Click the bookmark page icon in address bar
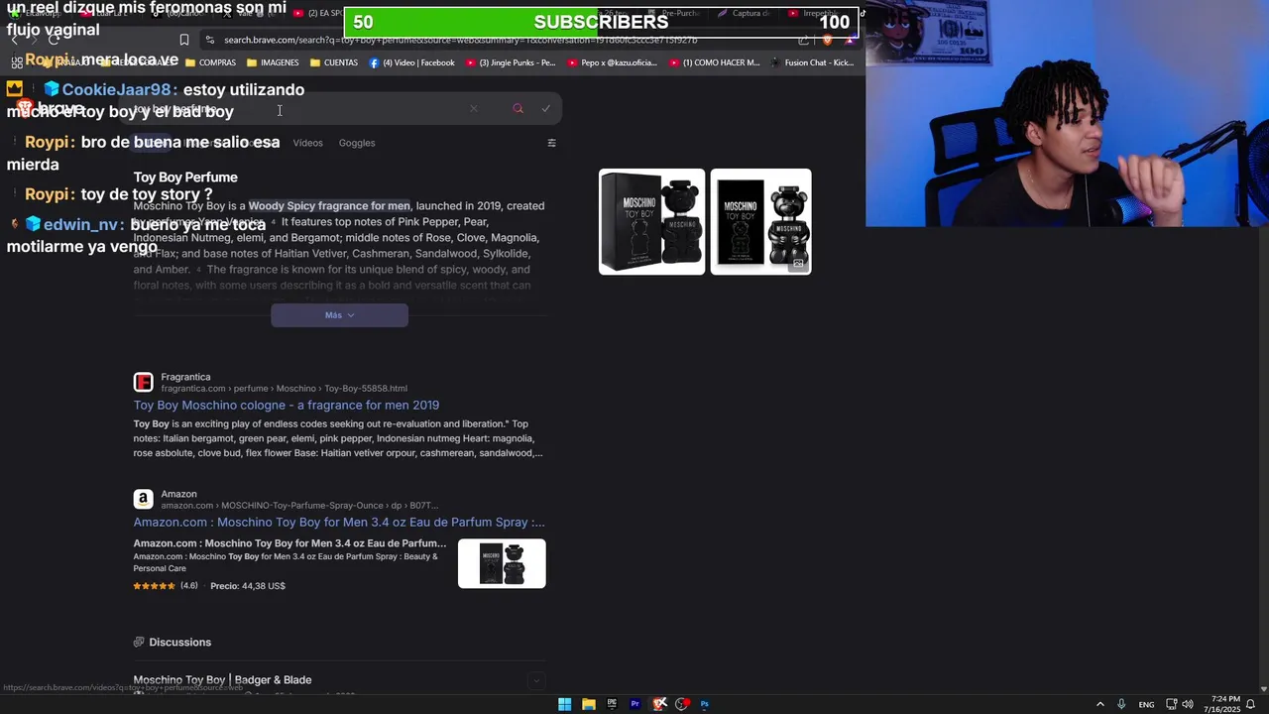Screen dimensions: 1269x714 coord(183,40)
